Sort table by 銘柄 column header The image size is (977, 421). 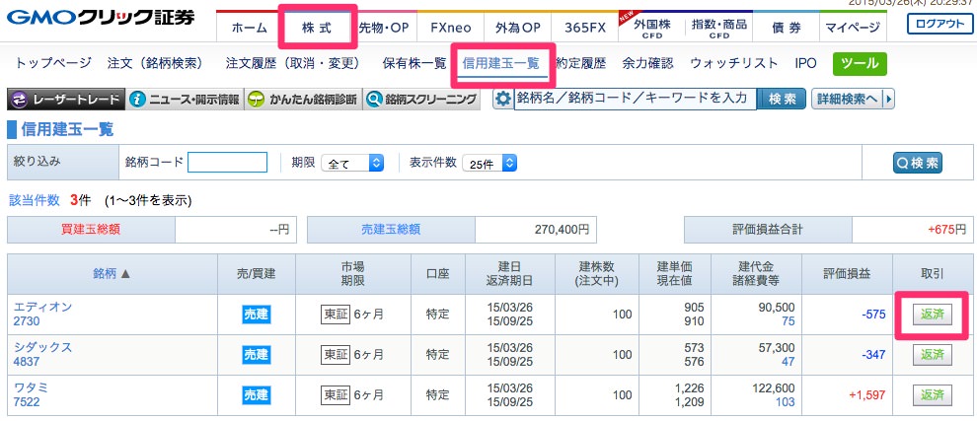point(113,273)
